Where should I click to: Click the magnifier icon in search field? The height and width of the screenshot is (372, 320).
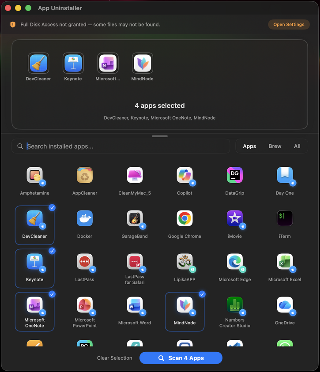(x=20, y=146)
